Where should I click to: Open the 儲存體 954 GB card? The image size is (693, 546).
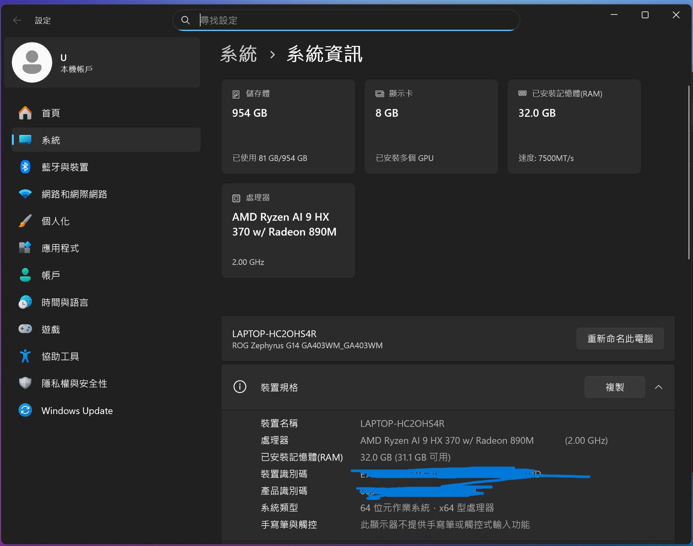288,127
